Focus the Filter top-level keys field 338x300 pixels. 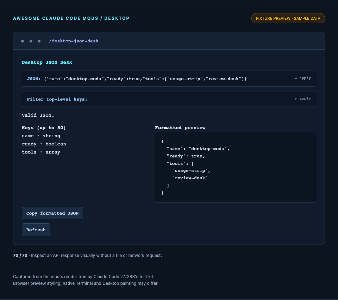click(169, 99)
